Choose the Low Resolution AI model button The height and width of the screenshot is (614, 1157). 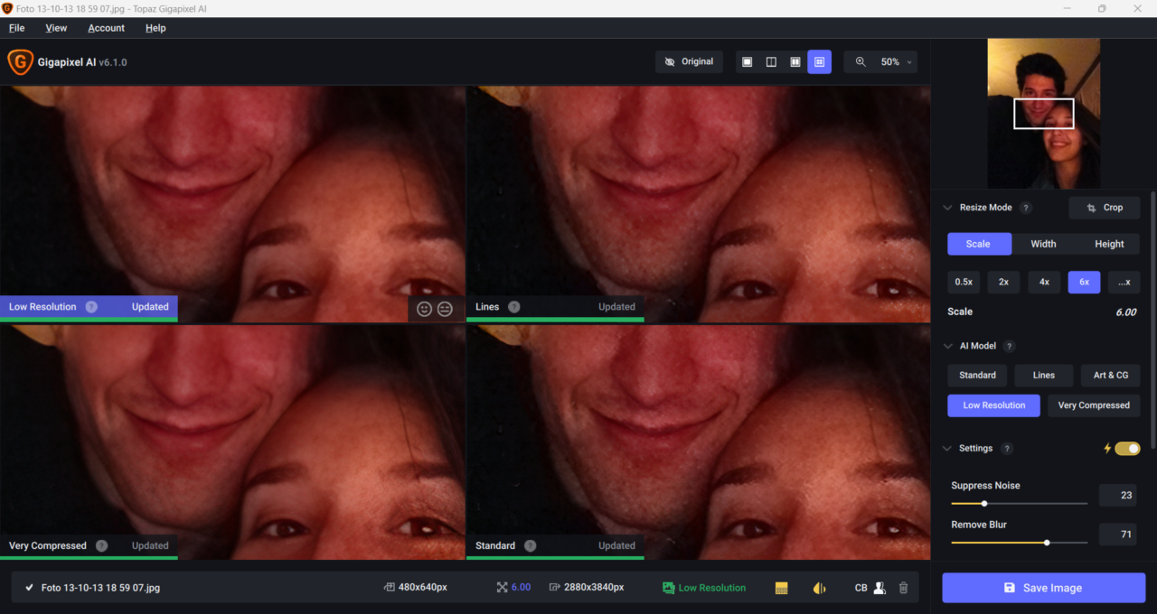tap(993, 405)
